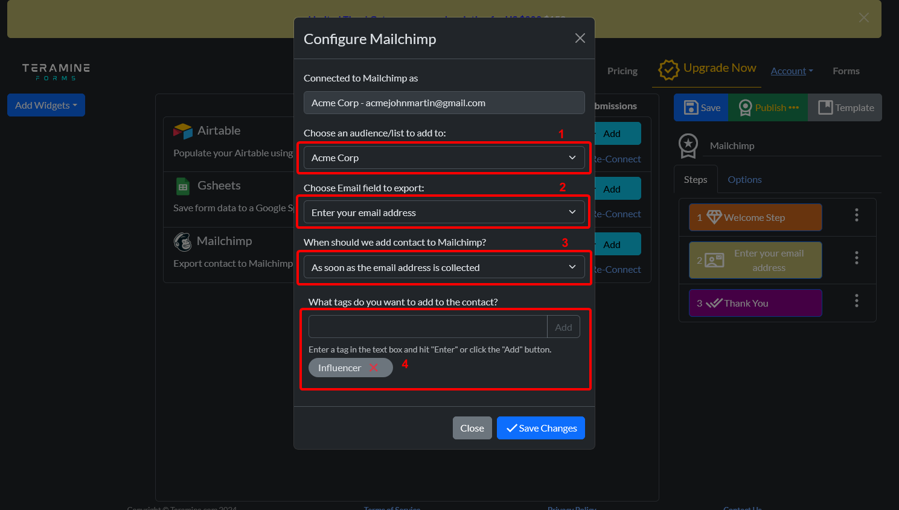
Task: Click the Gsheets integration title
Action: coord(219,185)
